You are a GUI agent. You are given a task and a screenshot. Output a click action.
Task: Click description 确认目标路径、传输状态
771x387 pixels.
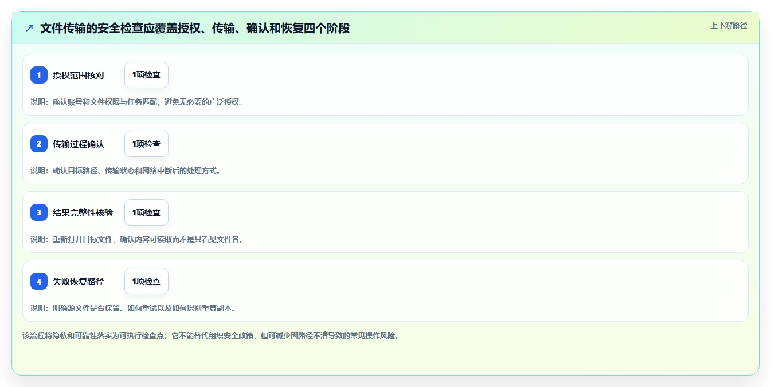tap(126, 171)
